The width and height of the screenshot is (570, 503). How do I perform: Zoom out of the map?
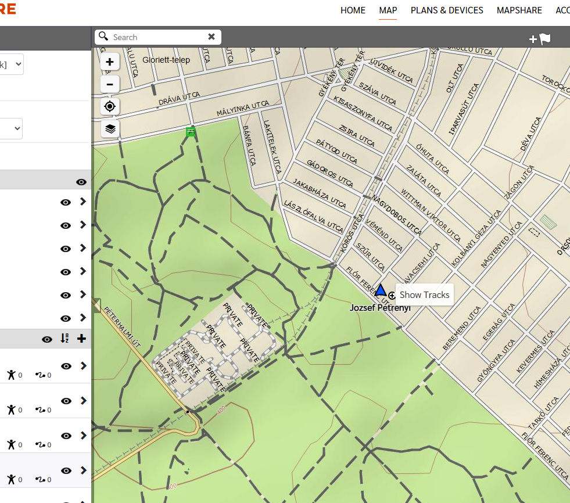click(110, 84)
